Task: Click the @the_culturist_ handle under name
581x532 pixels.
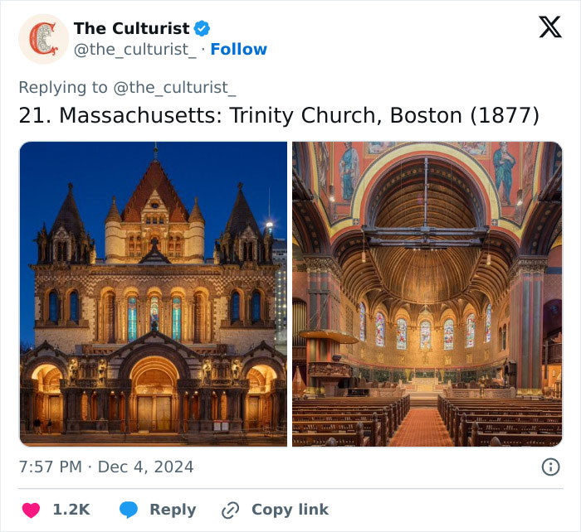Action: click(135, 50)
